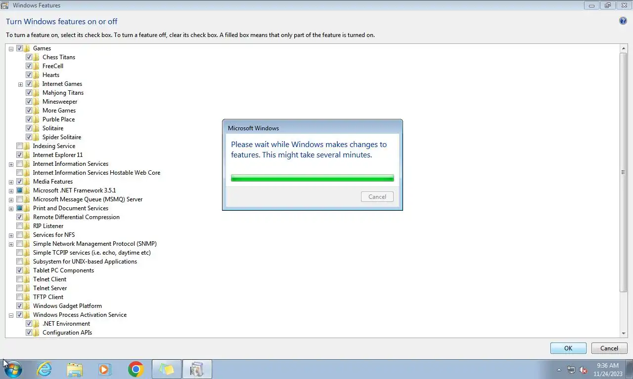Open Windows Explorer from the taskbar
The height and width of the screenshot is (379, 633).
75,369
